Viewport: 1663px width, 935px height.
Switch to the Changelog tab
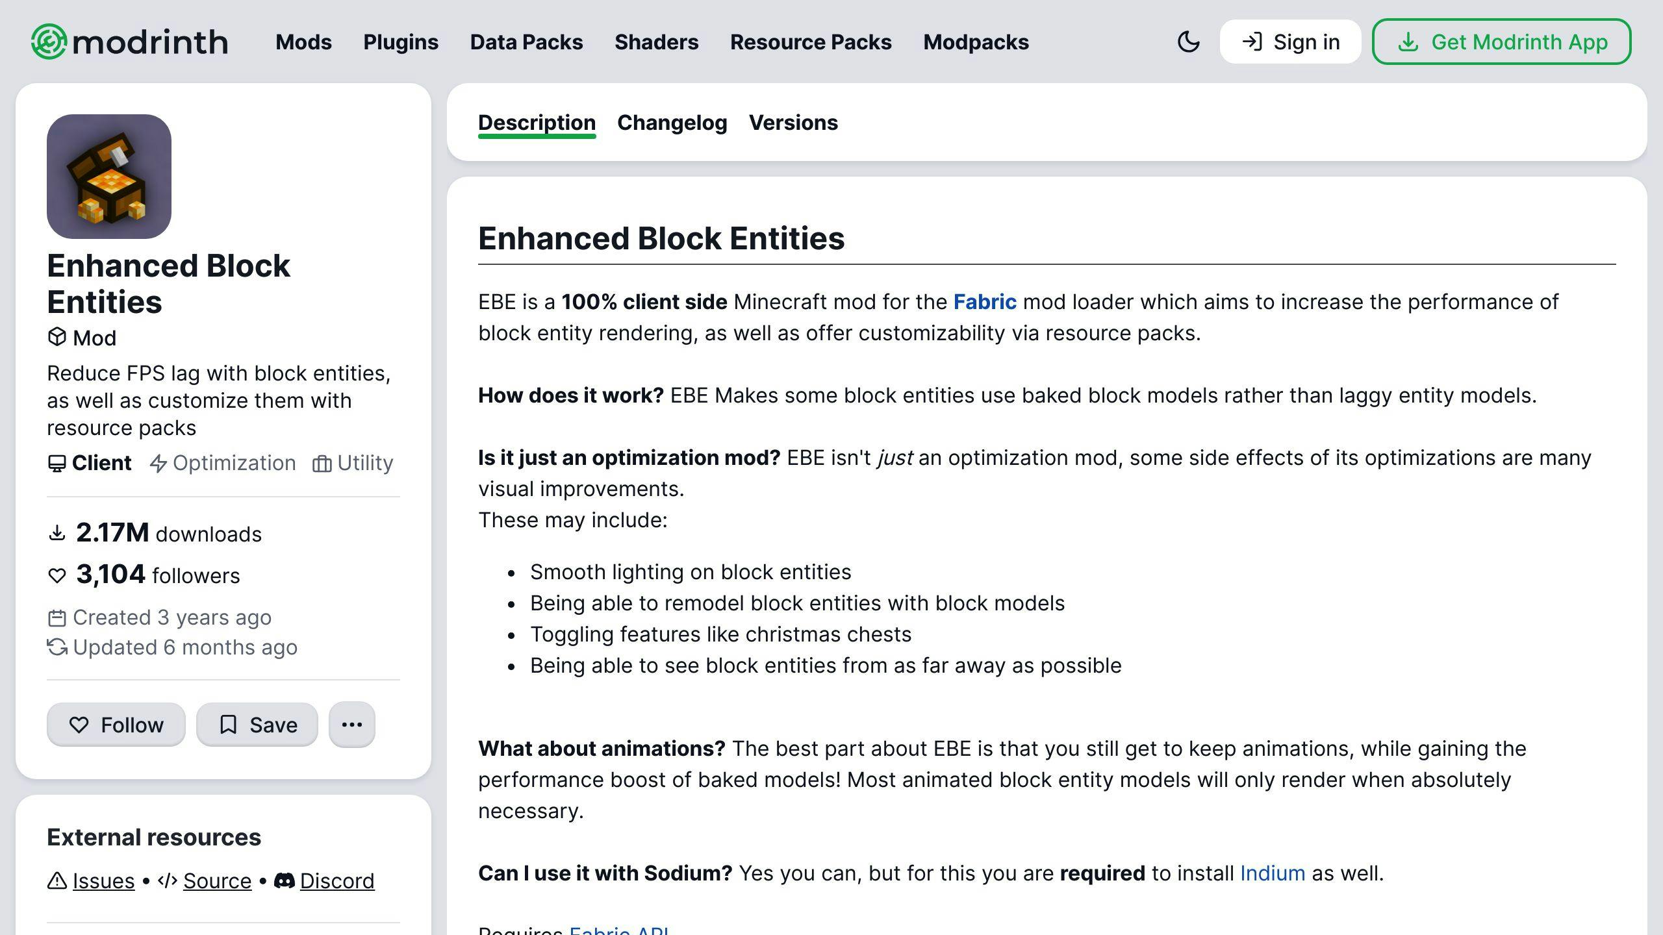pos(672,122)
